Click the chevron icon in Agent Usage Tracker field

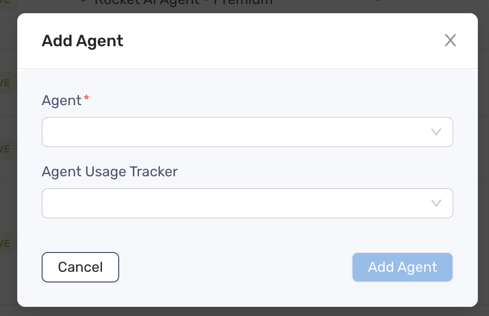click(435, 203)
